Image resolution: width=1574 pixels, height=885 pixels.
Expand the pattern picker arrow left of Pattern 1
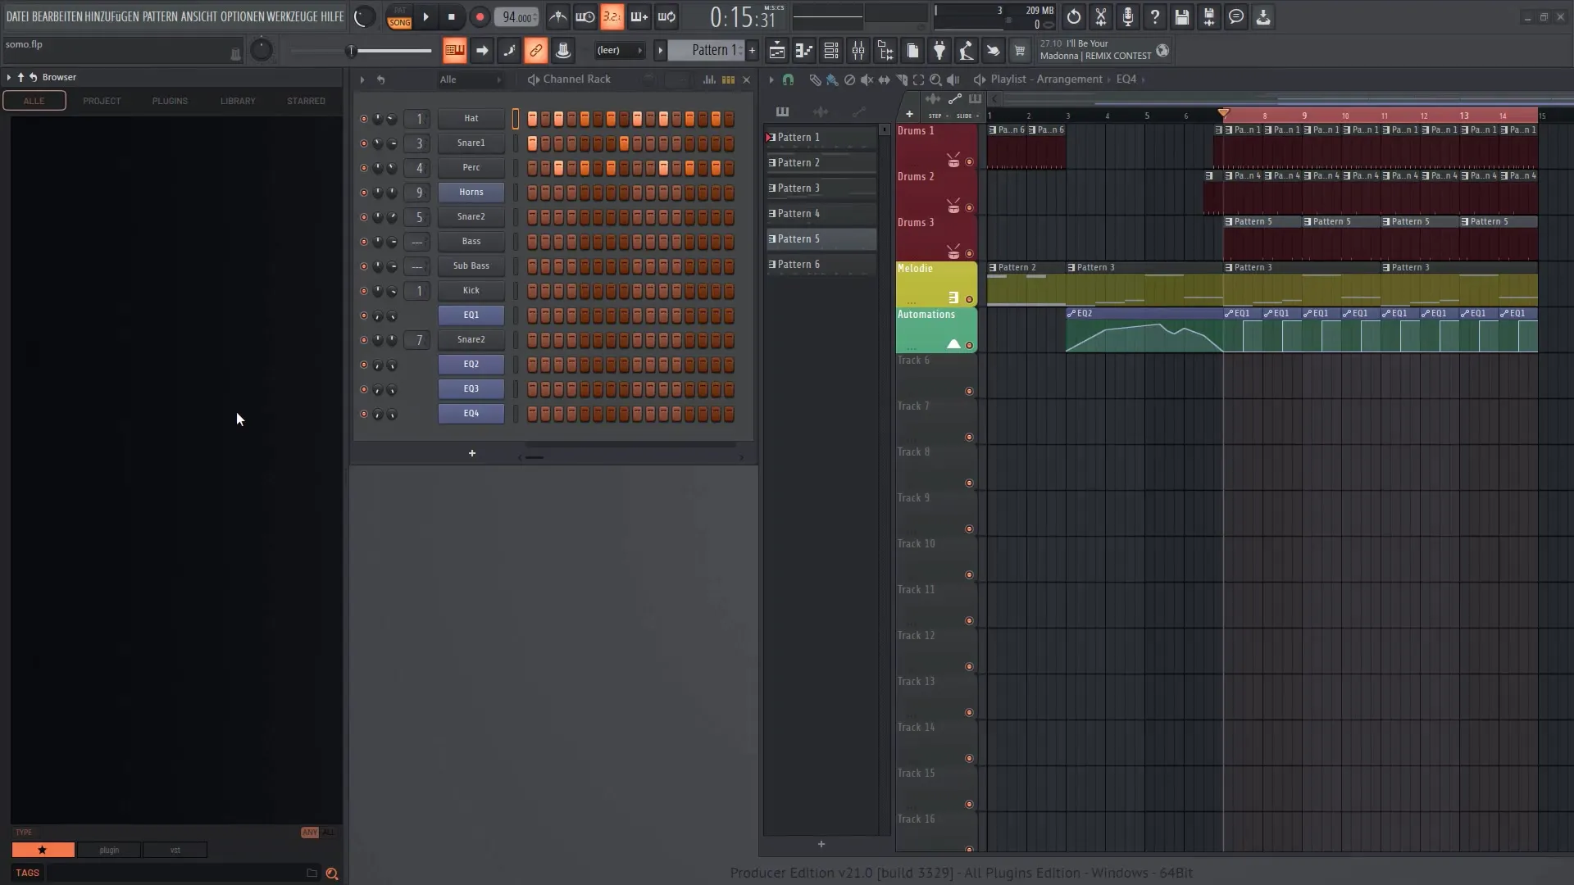coord(660,51)
